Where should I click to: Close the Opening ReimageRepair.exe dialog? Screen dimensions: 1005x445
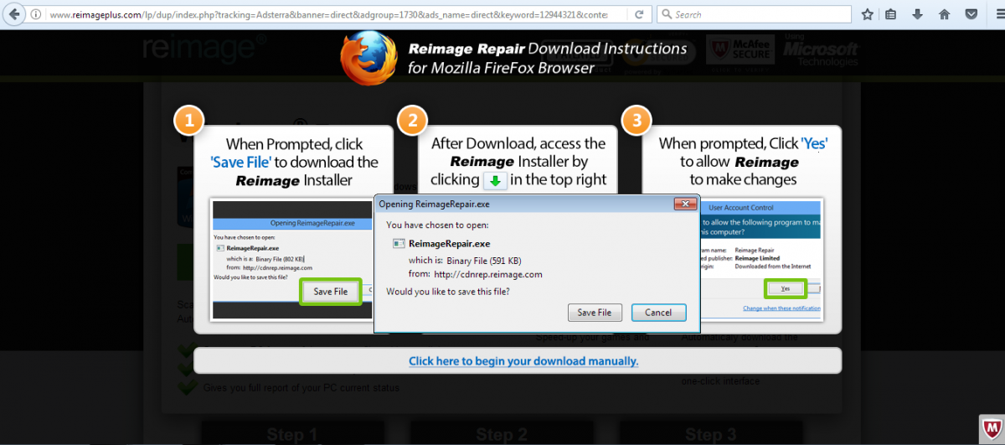tap(685, 204)
